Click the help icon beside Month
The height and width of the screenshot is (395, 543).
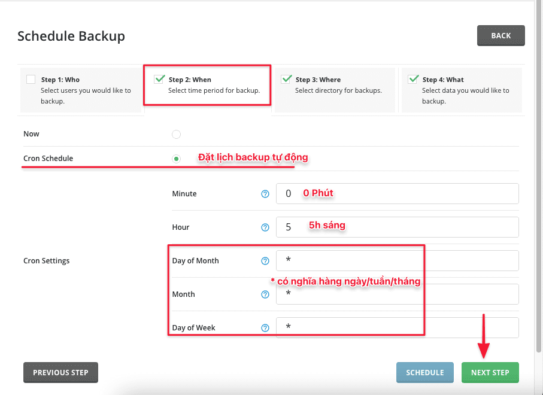coord(265,294)
